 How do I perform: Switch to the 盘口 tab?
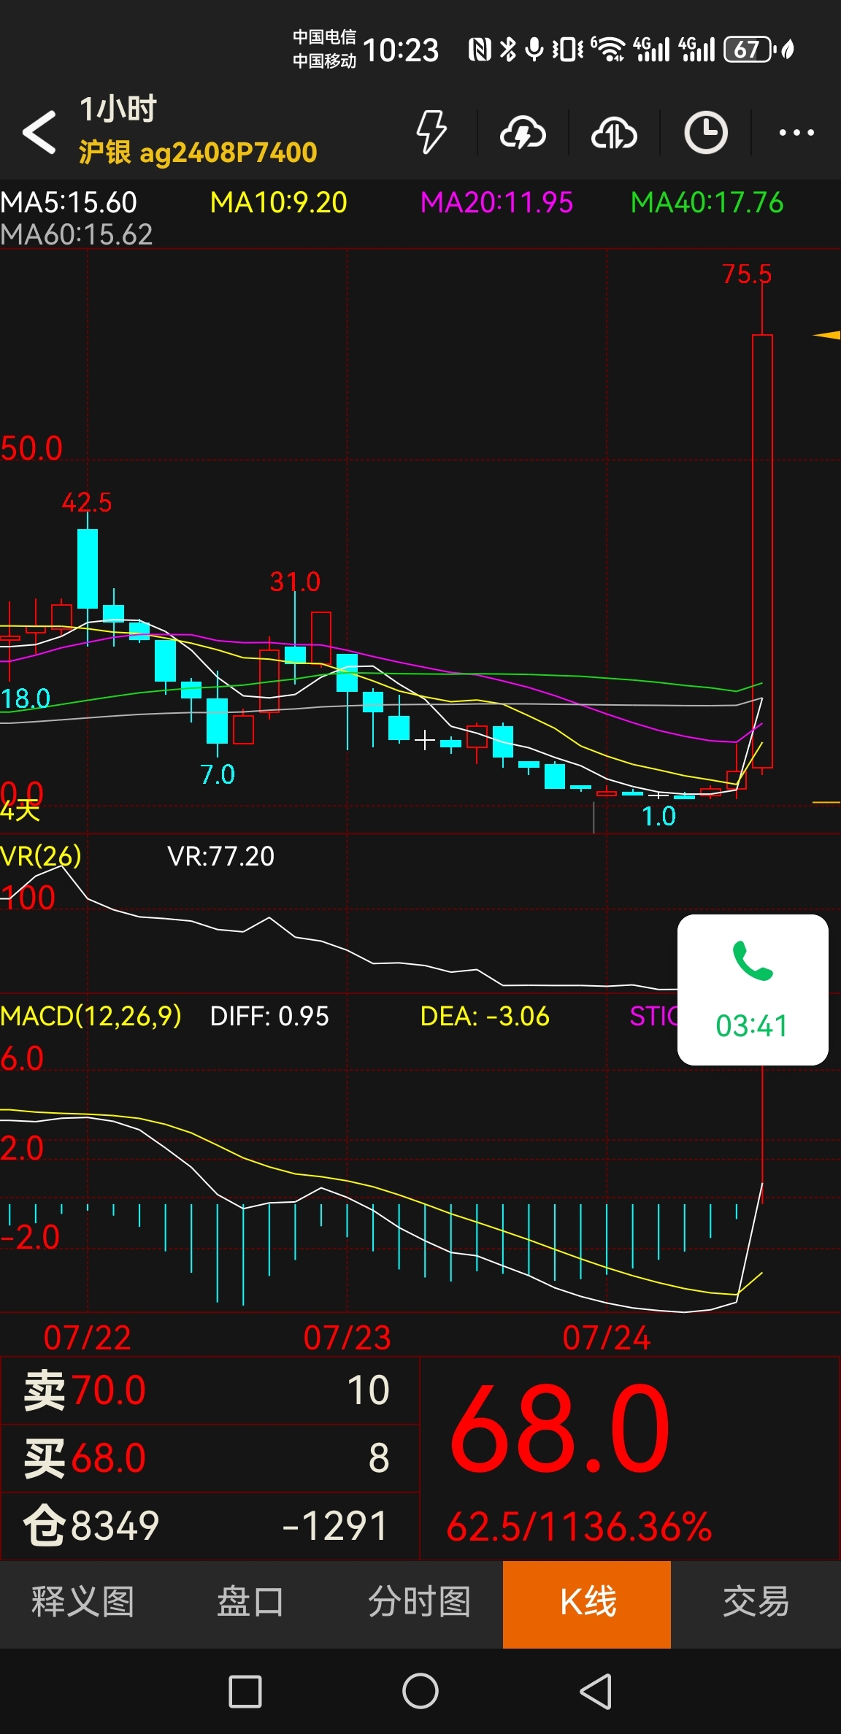pos(250,1602)
